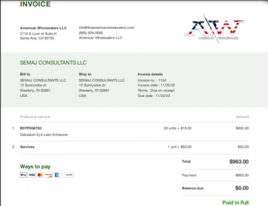The height and width of the screenshot is (206, 268).
Task: Click the Services line item
Action: coord(27,147)
